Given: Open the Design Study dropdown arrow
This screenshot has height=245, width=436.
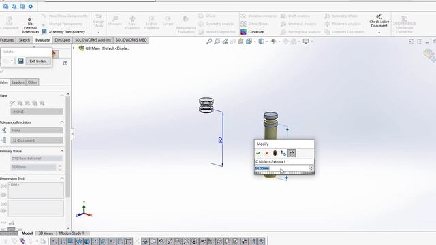Looking at the screenshot, I should 98,33.
